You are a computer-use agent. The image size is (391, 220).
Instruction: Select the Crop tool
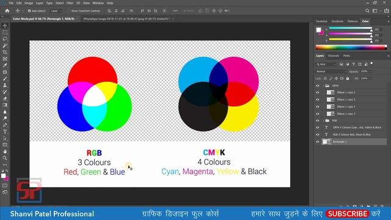[5, 52]
